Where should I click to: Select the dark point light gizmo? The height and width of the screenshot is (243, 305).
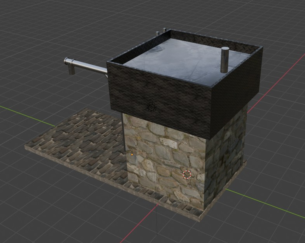tap(151, 107)
